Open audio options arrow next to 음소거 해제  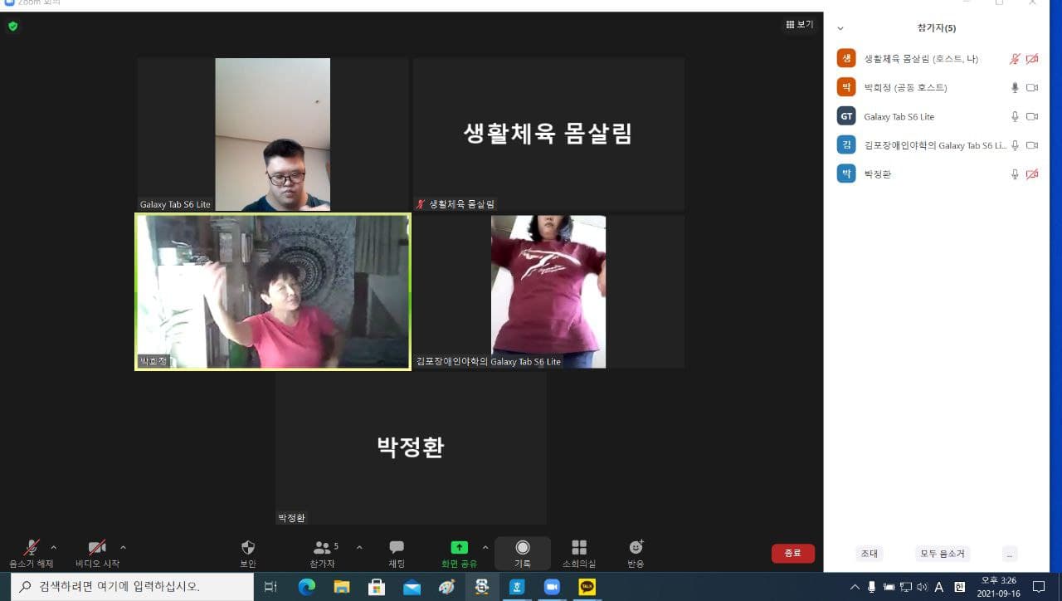pos(54,547)
